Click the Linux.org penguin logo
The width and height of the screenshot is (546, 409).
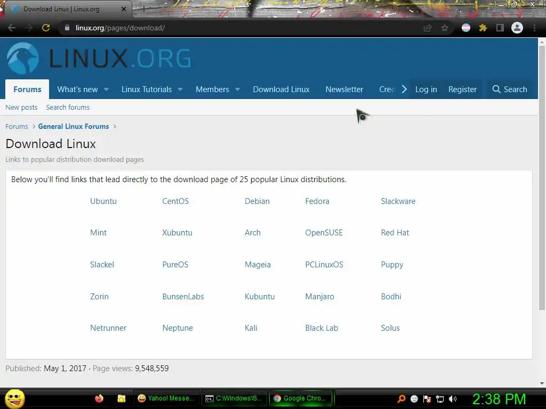pyautogui.click(x=23, y=58)
